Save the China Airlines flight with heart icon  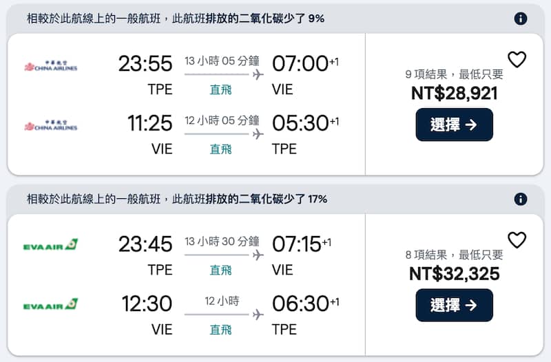tap(517, 60)
